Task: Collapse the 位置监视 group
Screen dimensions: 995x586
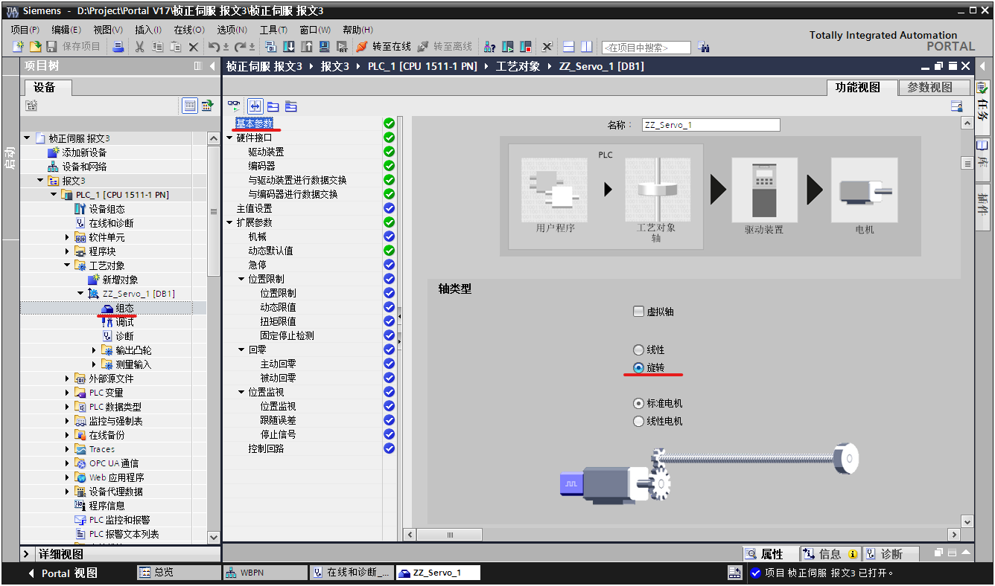Action: pos(242,392)
